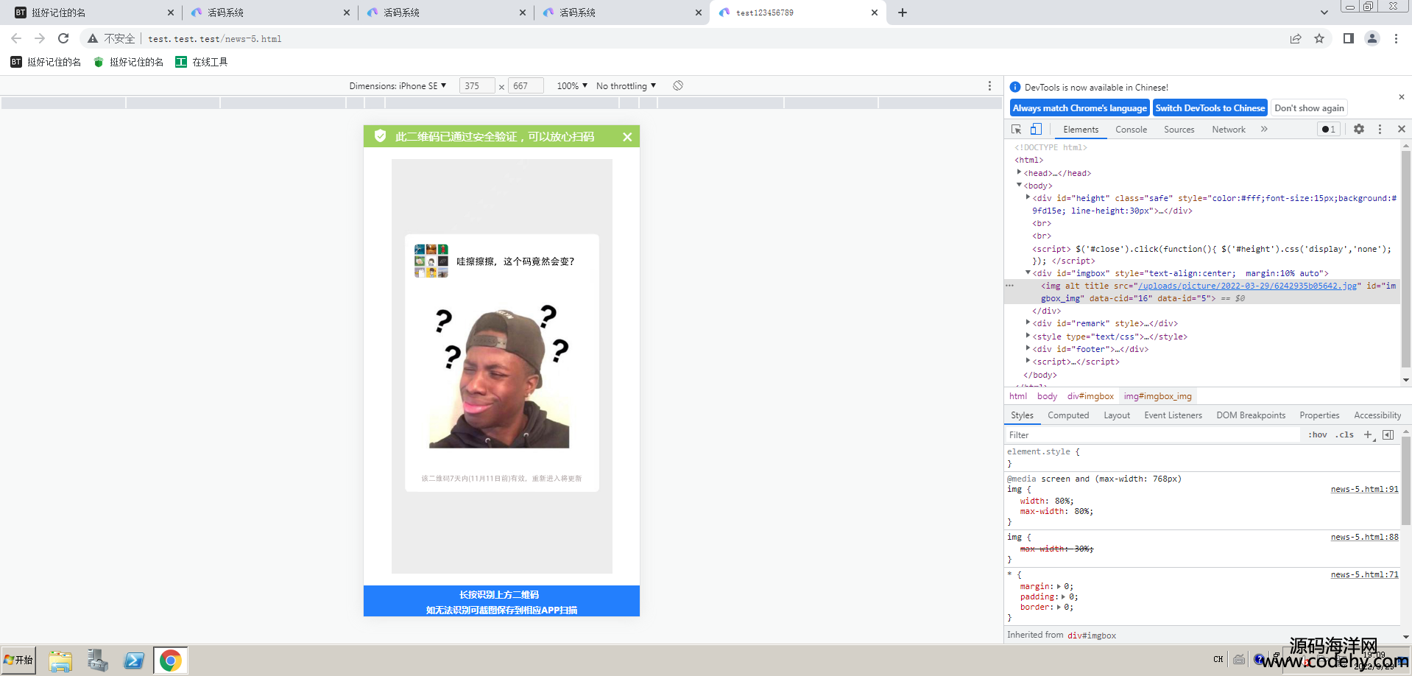Expand the div id footer node

(1028, 348)
